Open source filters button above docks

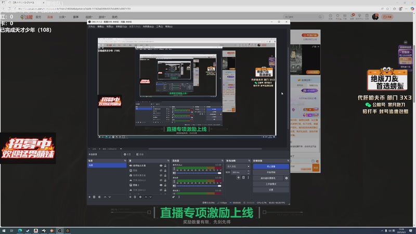(x=140, y=154)
